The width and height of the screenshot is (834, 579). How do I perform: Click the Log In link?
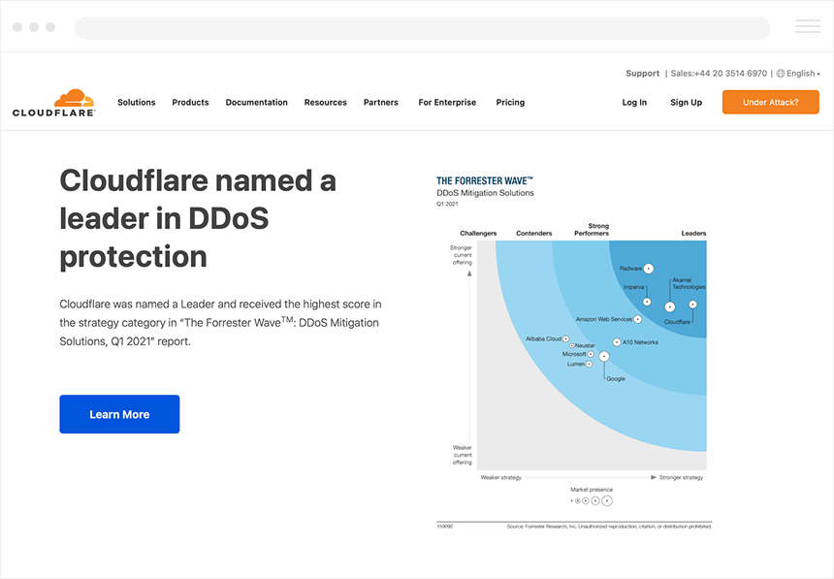point(634,102)
